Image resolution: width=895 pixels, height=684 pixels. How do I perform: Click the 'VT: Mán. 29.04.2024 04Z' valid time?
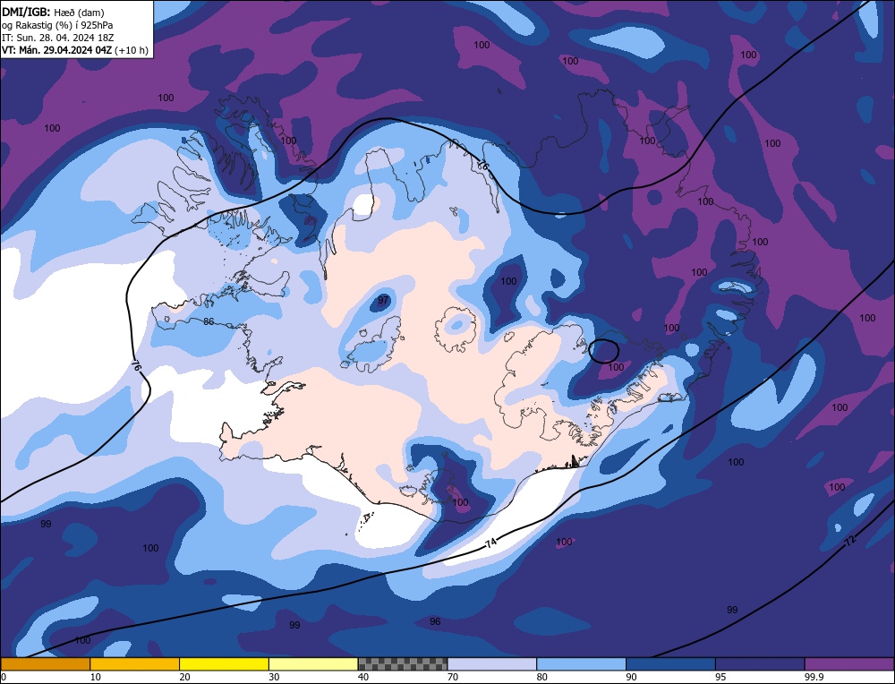tap(57, 50)
